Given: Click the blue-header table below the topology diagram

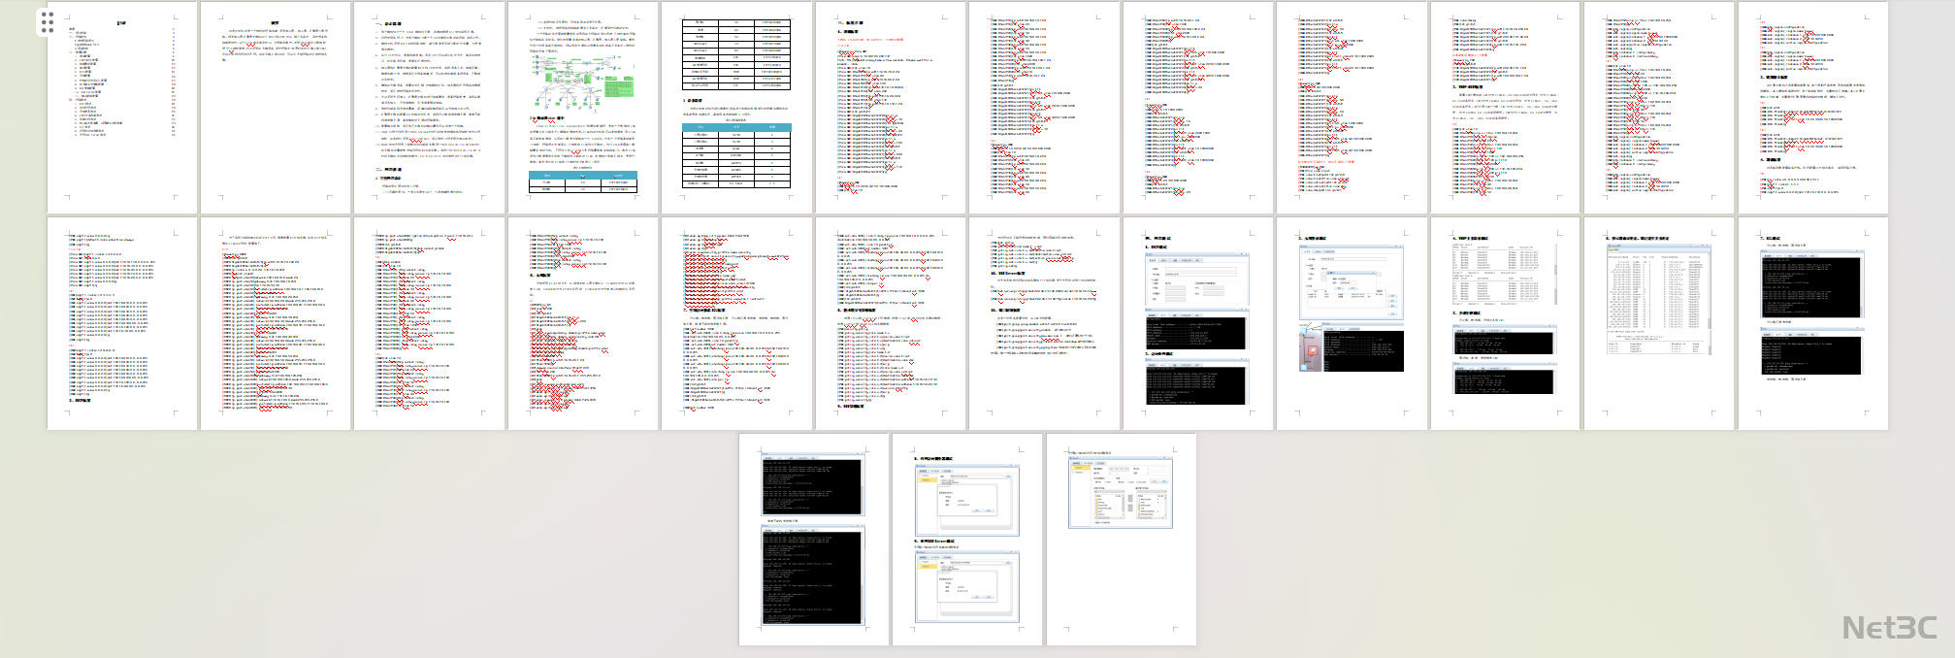Looking at the screenshot, I should pyautogui.click(x=582, y=181).
